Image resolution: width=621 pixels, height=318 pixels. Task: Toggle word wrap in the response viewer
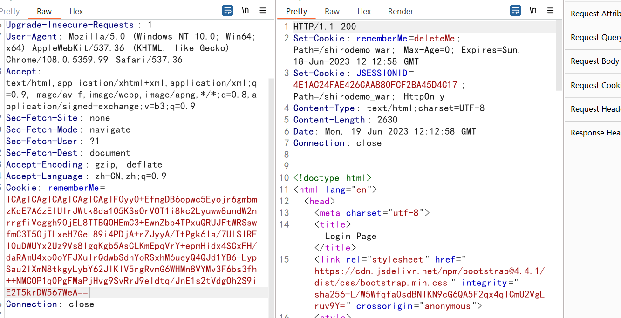tap(515, 11)
